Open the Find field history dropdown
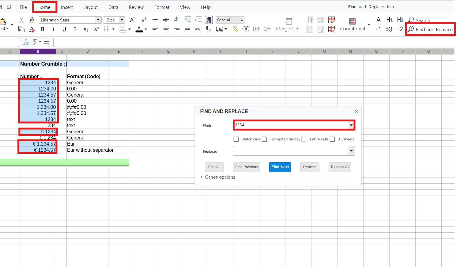This screenshot has width=456, height=267. coord(351,125)
